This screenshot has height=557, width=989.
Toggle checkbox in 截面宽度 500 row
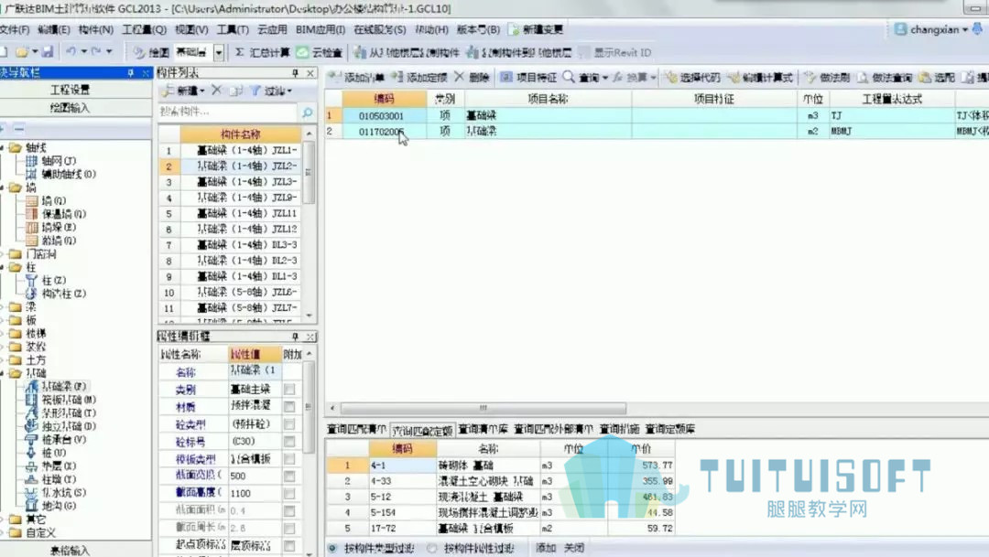pos(289,477)
